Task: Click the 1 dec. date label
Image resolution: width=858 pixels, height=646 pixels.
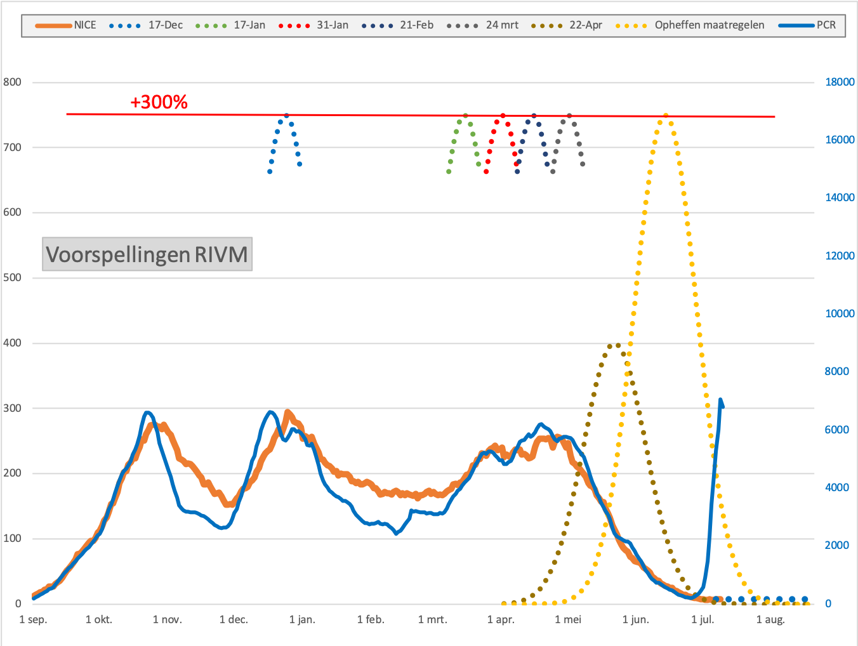Action: (x=234, y=619)
